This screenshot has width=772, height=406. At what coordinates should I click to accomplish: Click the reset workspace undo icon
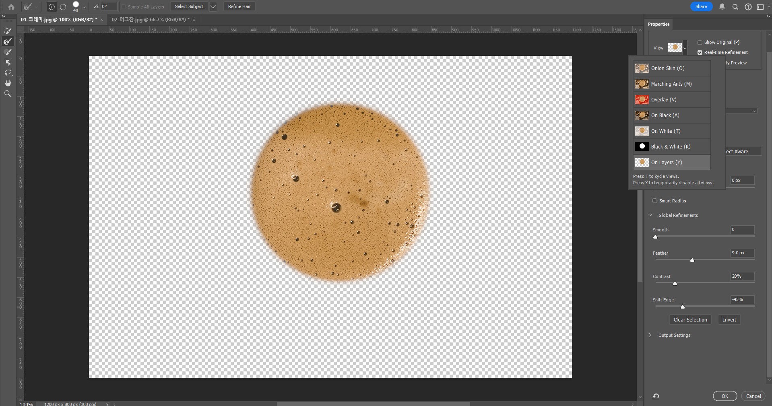pos(656,396)
